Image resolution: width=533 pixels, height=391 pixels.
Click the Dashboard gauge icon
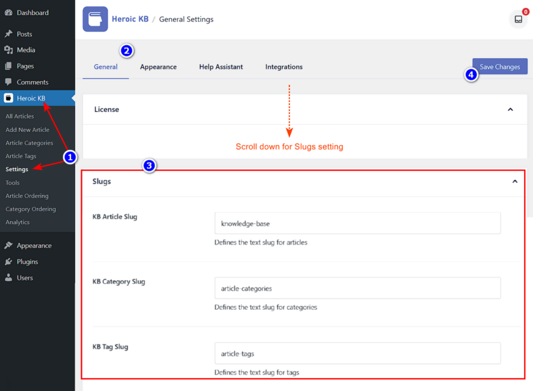coord(8,13)
